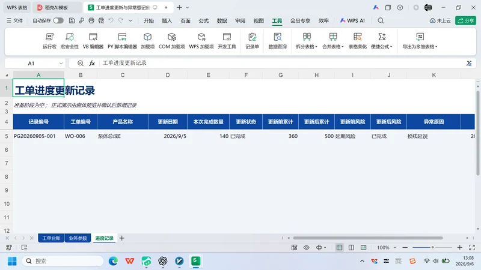Open WPS Office taskbar icon

(130, 261)
